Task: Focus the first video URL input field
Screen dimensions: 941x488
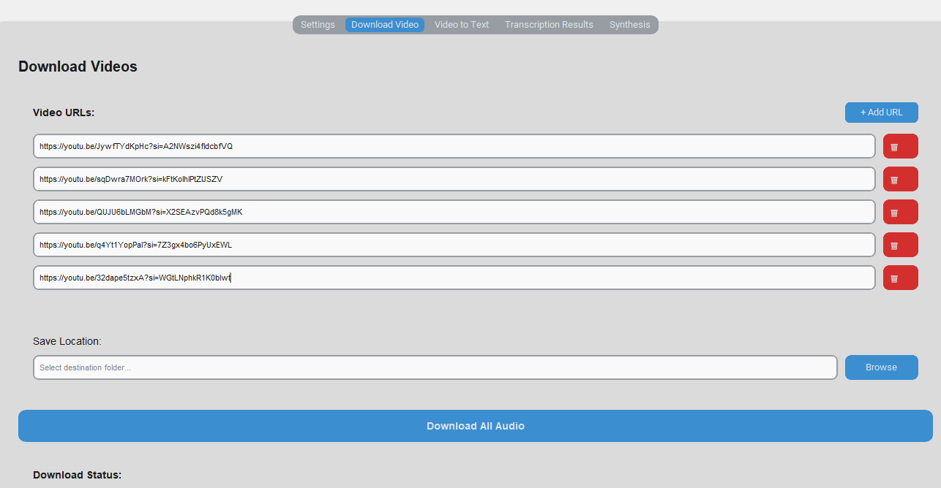Action: tap(454, 146)
